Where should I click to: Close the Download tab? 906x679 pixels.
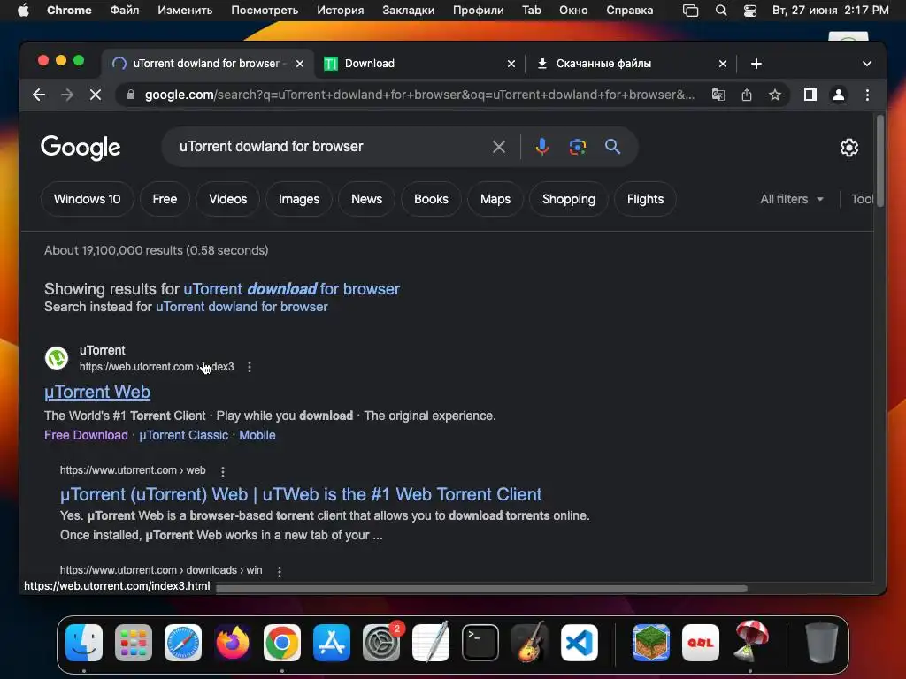[511, 64]
